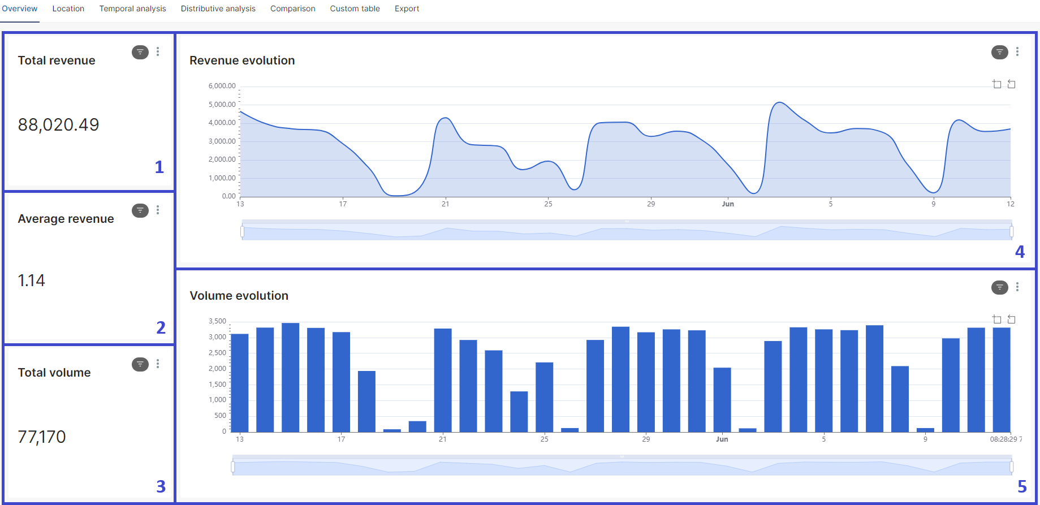The height and width of the screenshot is (505, 1040).
Task: Click the filter icon on Total revenue card
Action: 140,52
